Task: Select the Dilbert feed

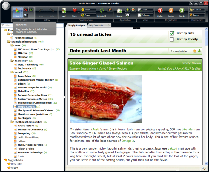Action: point(21,84)
